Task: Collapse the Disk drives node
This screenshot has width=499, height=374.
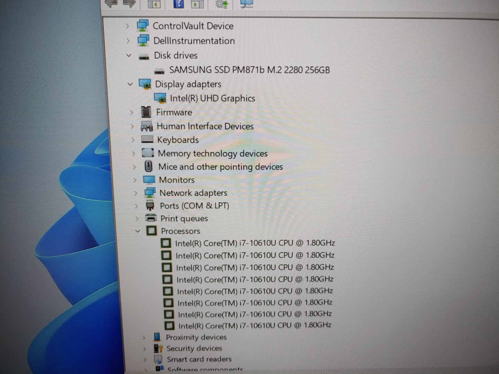Action: point(129,55)
